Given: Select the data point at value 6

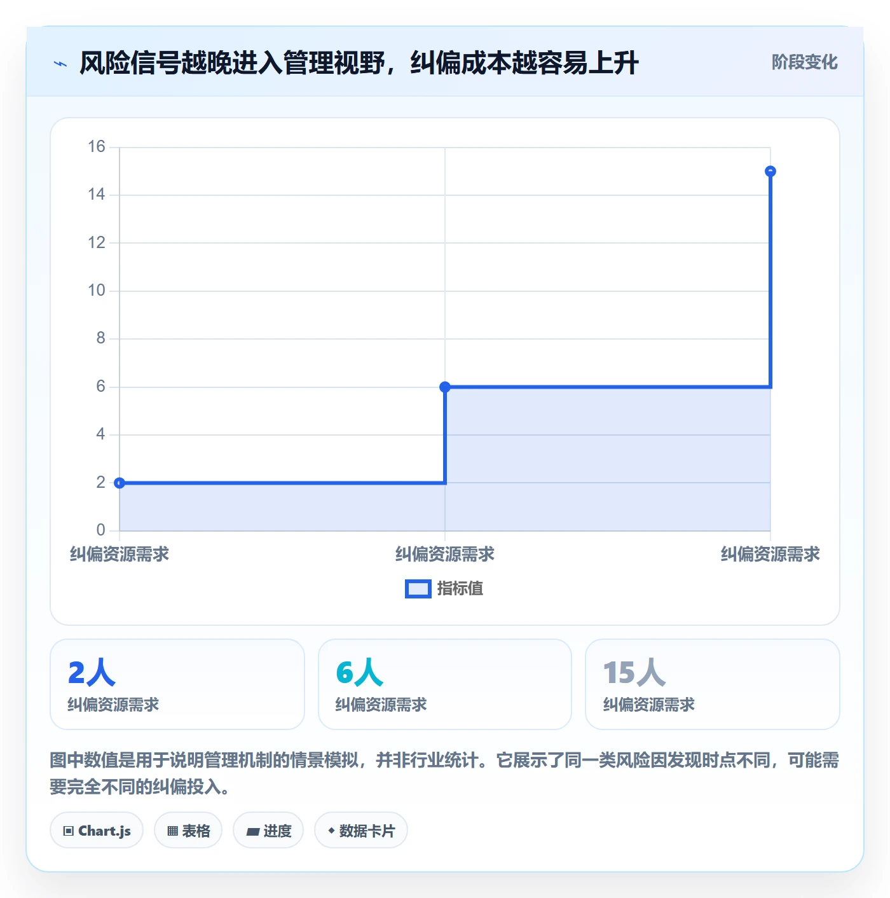Looking at the screenshot, I should coord(445,387).
